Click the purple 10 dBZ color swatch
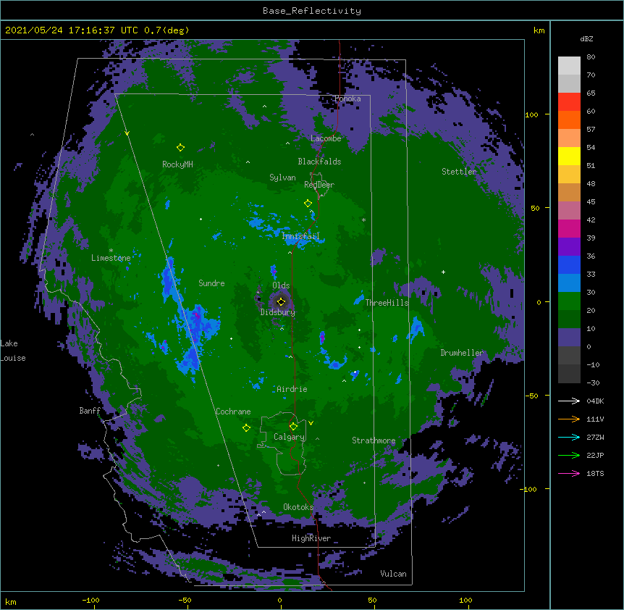Image resolution: width=624 pixels, height=610 pixels. (569, 338)
